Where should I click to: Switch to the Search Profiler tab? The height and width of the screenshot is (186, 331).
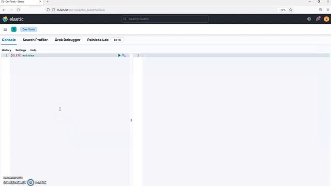(x=35, y=40)
